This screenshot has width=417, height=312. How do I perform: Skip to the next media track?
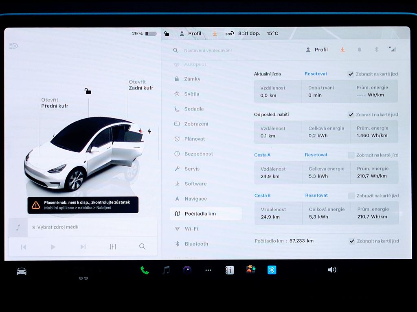83,247
